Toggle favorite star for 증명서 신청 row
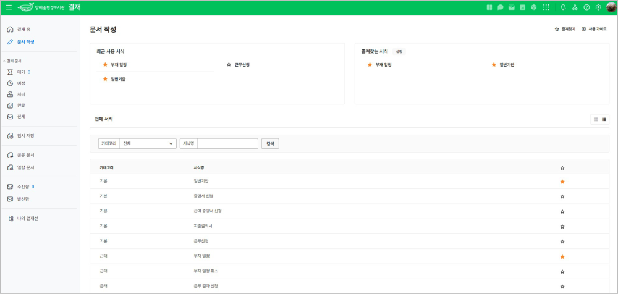Screen dimensions: 618x294 (562, 196)
